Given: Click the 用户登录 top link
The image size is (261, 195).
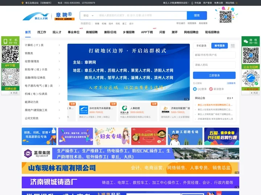Looking at the screenshot, I should pos(207,3).
